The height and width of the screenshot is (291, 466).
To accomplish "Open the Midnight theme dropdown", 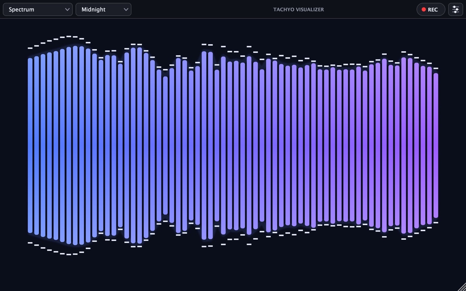I will [103, 9].
